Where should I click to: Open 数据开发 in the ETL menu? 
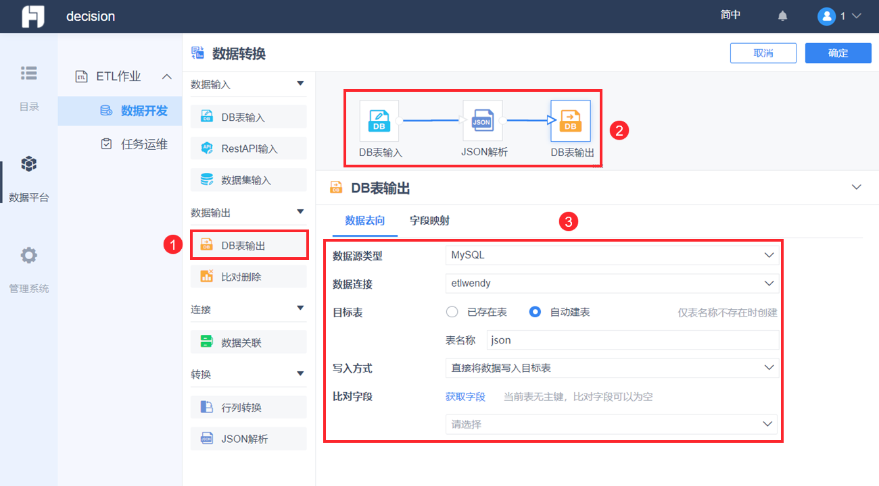pos(120,111)
